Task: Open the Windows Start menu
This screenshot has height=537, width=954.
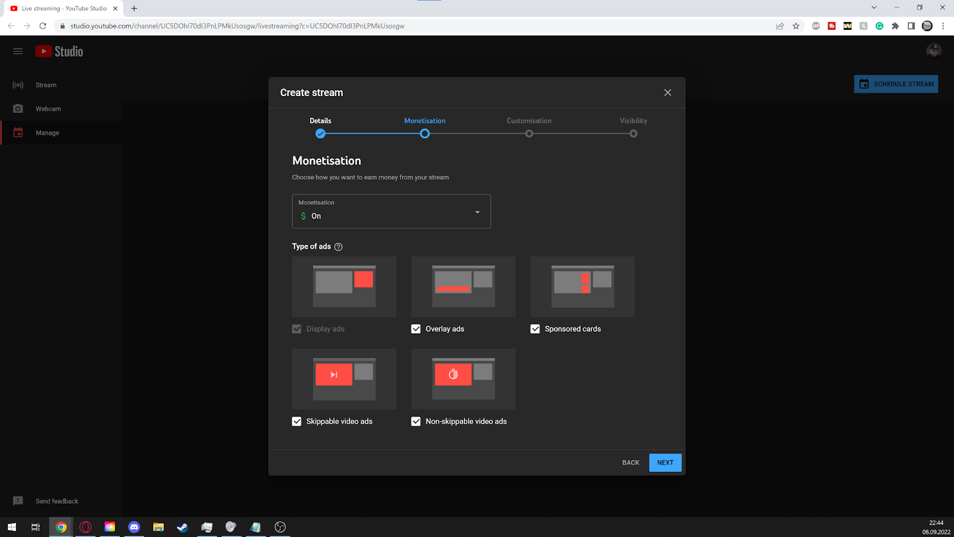Action: pyautogui.click(x=12, y=527)
